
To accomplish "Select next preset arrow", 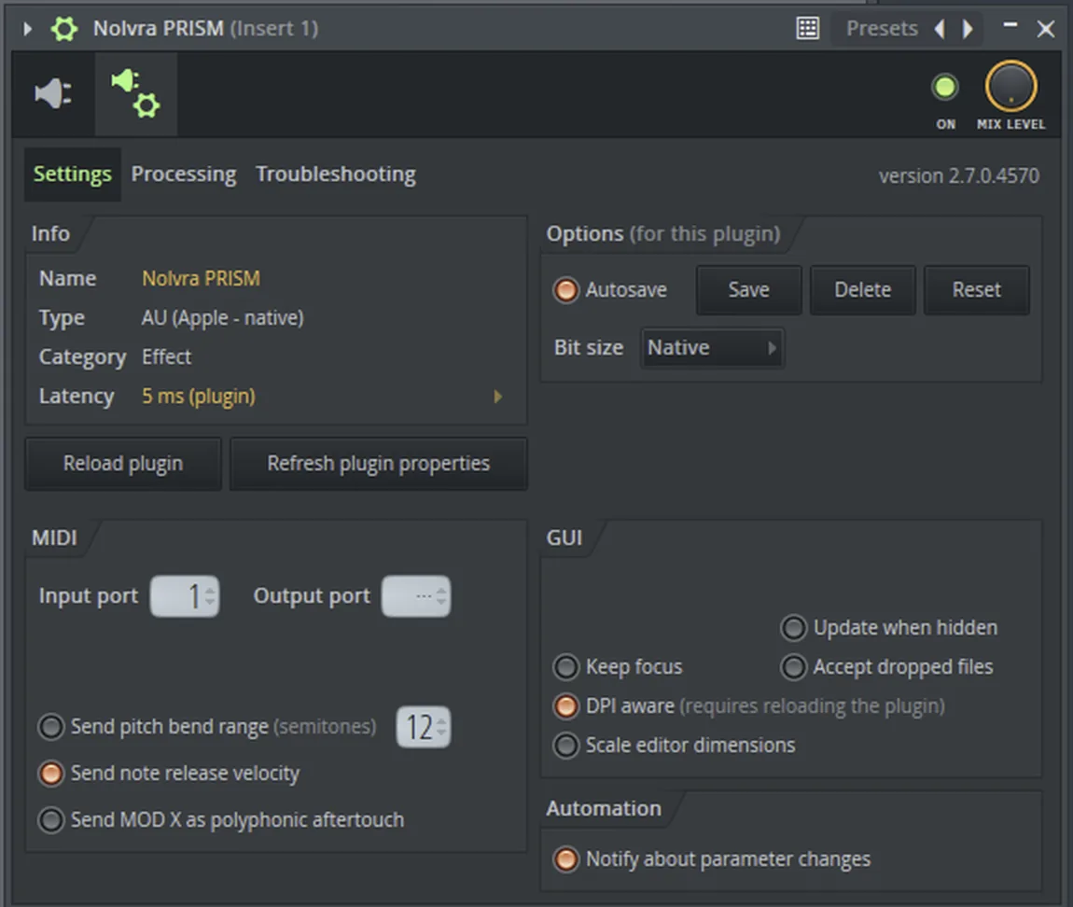I will pyautogui.click(x=968, y=29).
